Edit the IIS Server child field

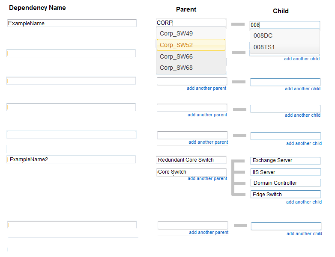pyautogui.click(x=285, y=172)
